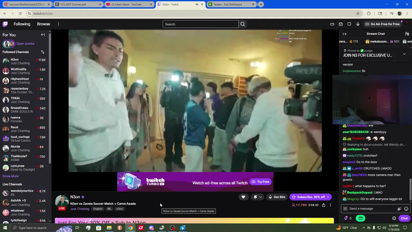Switch to the msi.com Motherboard tab

tap(27, 5)
